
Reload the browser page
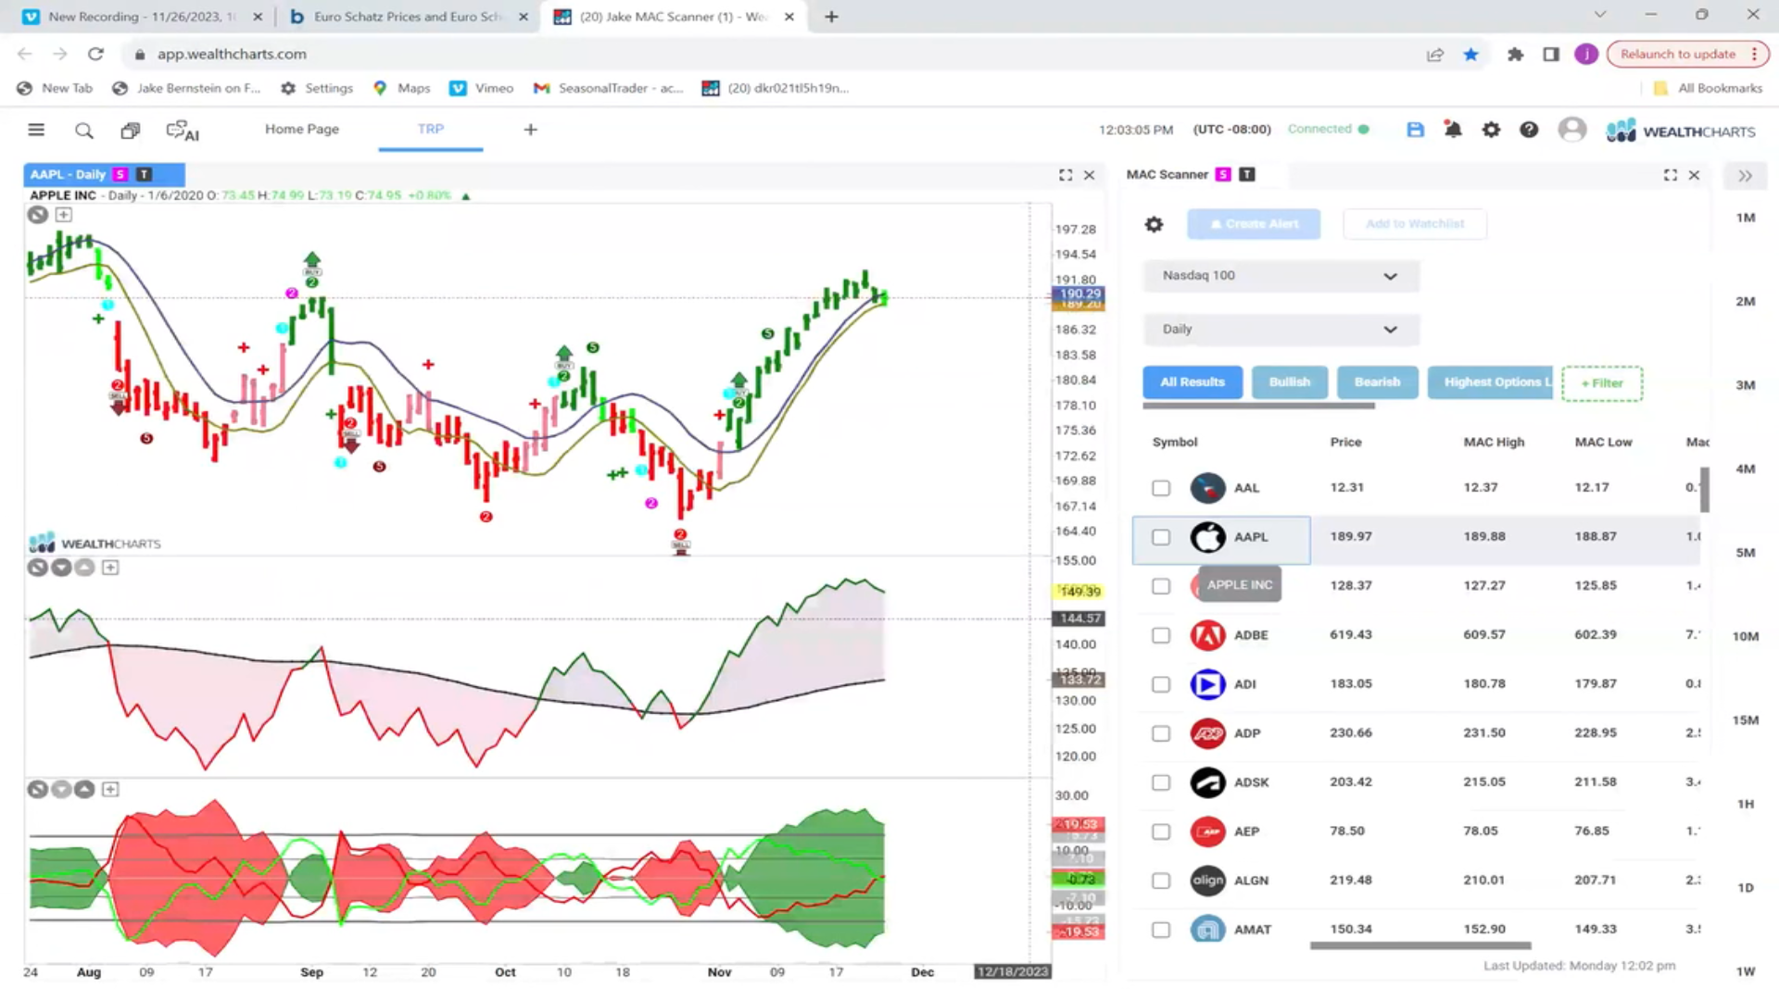click(x=95, y=55)
